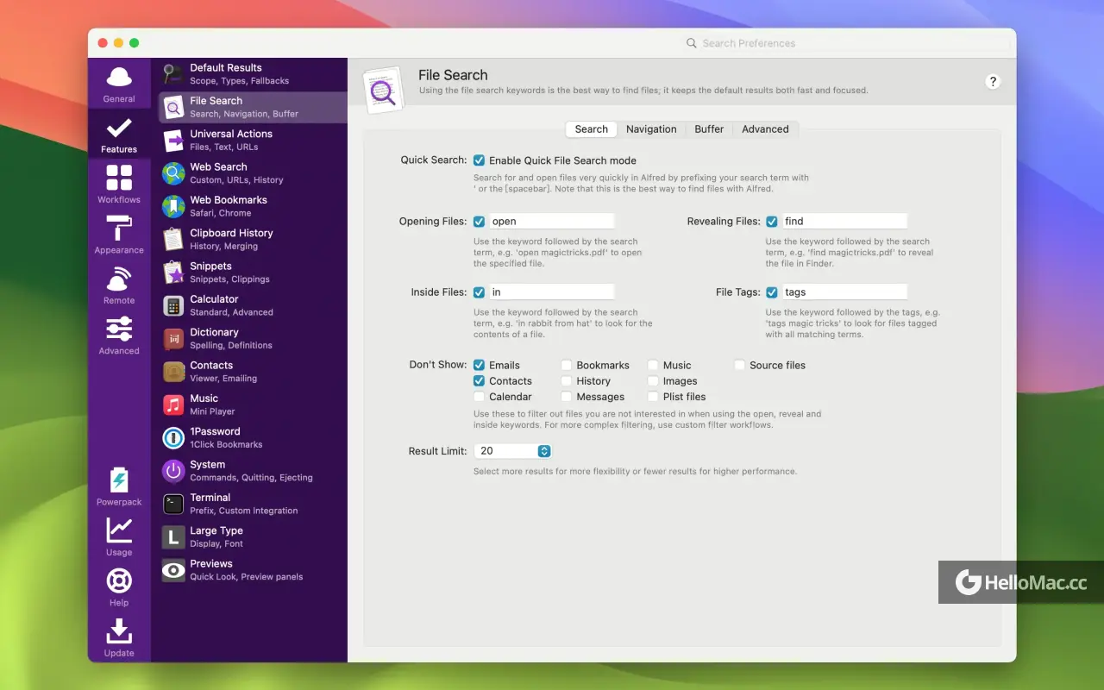The image size is (1104, 690).
Task: Check Calendar in Don't Show
Action: [x=480, y=397]
